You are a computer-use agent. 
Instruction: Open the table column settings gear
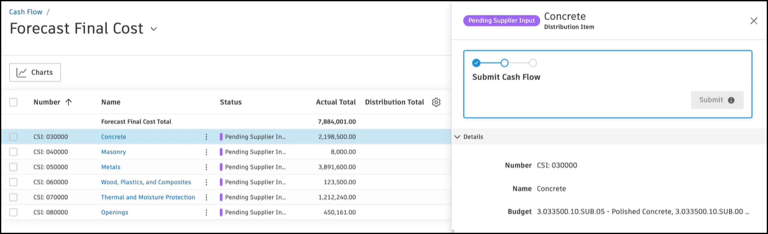click(x=436, y=102)
